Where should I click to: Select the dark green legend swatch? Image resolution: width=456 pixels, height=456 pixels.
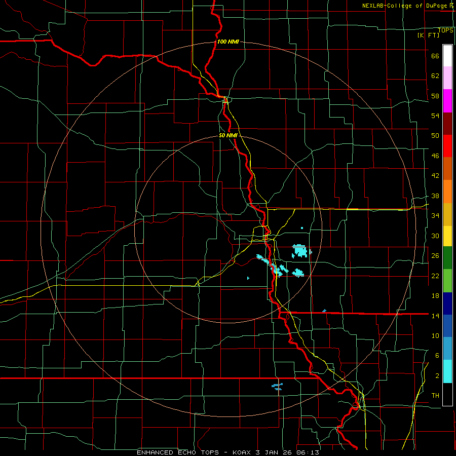[447, 258]
